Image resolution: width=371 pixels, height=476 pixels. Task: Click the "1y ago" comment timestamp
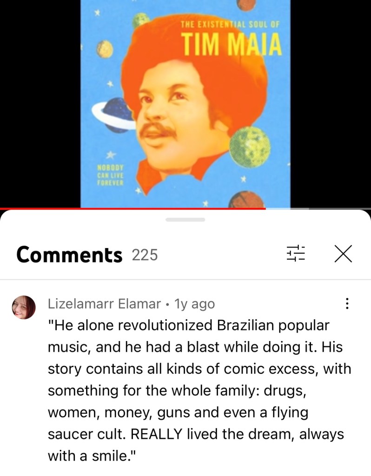194,303
